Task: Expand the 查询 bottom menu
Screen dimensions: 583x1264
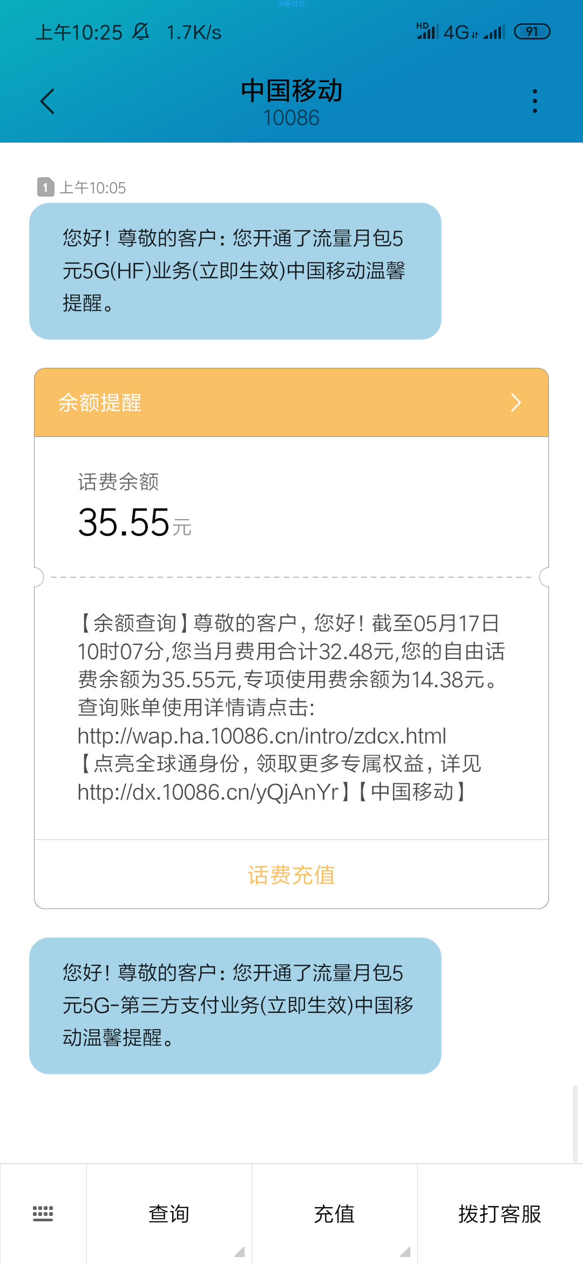Action: [169, 1214]
